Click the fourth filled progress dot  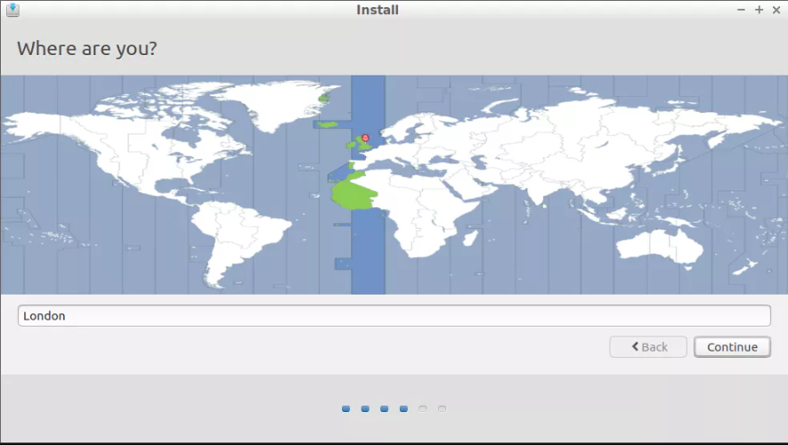pos(403,409)
